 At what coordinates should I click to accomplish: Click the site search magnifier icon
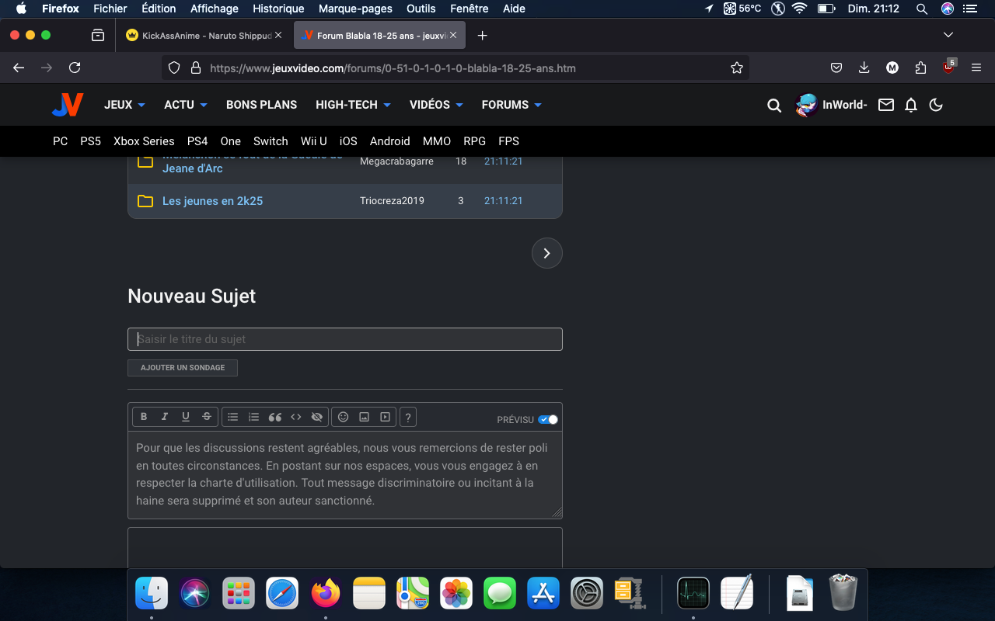(773, 106)
